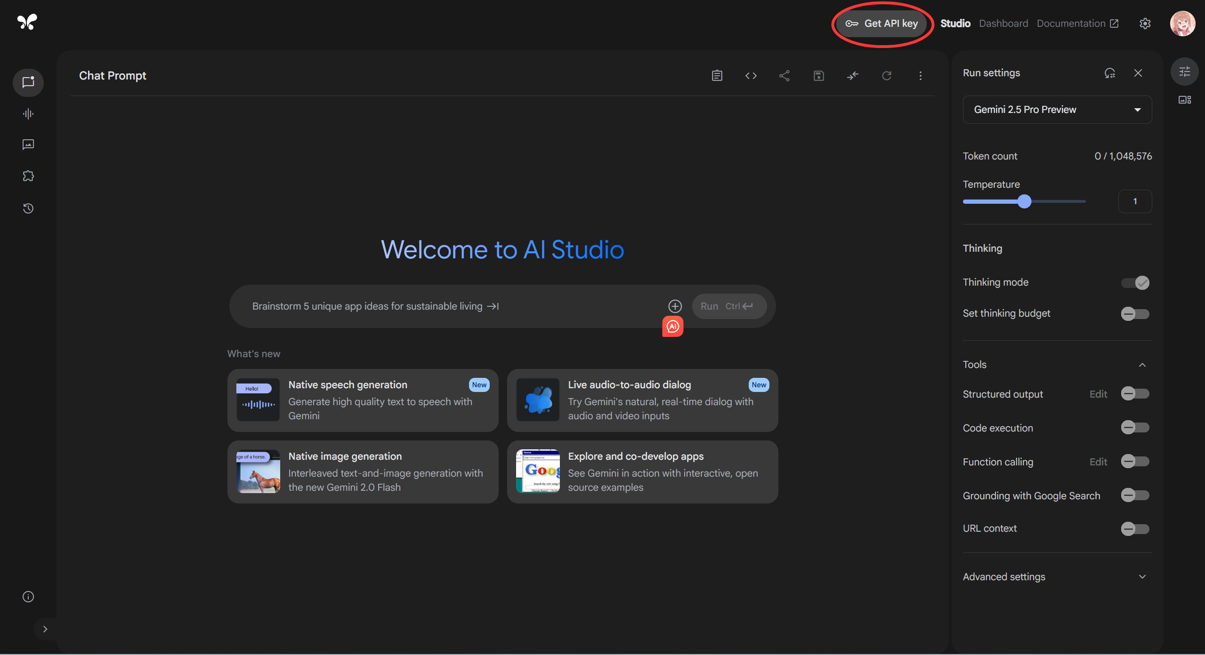This screenshot has width=1205, height=655.
Task: Open prompt History via the clock icon
Action: (28, 208)
